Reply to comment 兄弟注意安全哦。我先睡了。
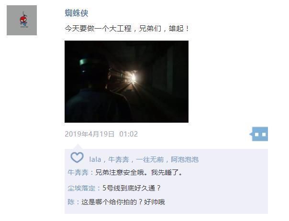Image resolution: width=289 pixels, height=221 pixels. click(139, 172)
